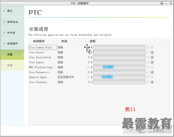Click progress bar of Creo Common Files
The image size is (174, 137).
click(x=119, y=47)
